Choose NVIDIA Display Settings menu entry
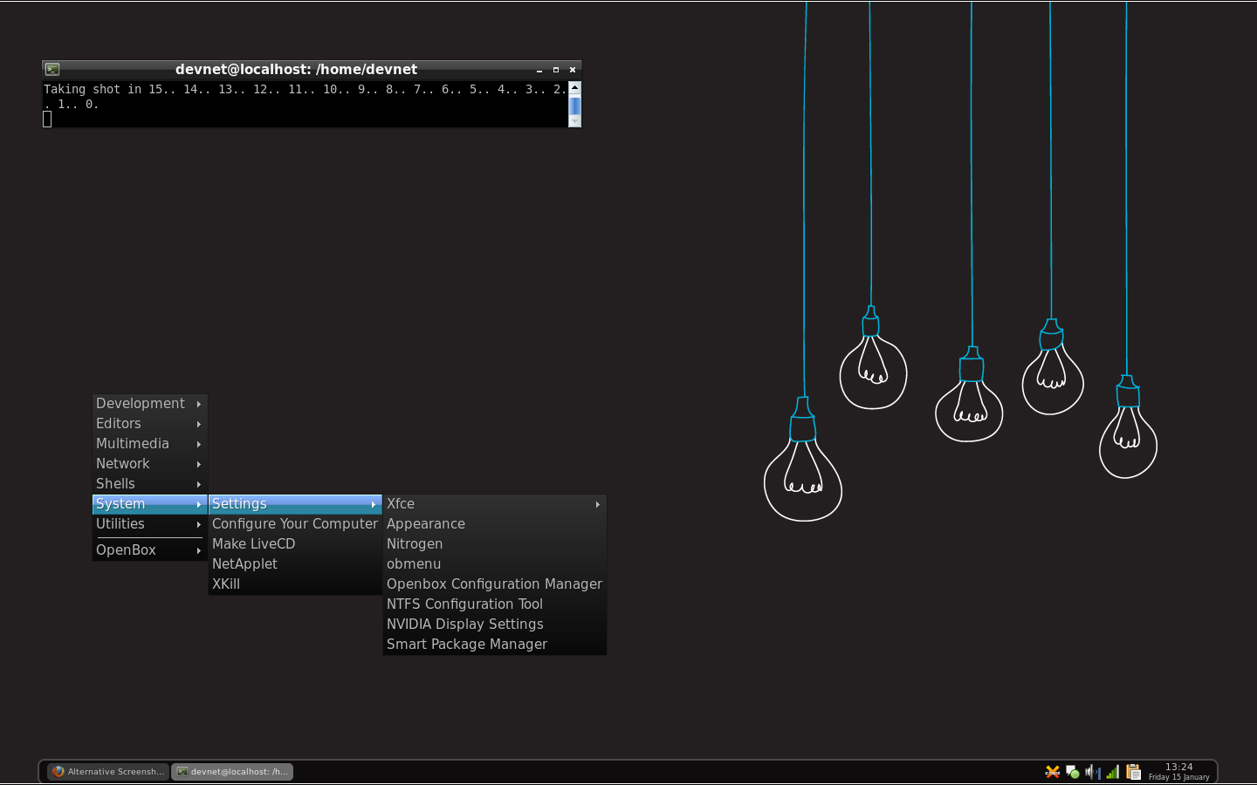1257x785 pixels. (464, 624)
